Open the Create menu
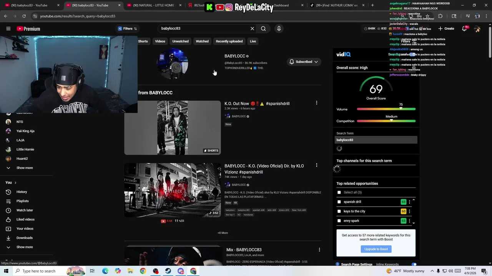The width and height of the screenshot is (492, 276). pyautogui.click(x=446, y=28)
